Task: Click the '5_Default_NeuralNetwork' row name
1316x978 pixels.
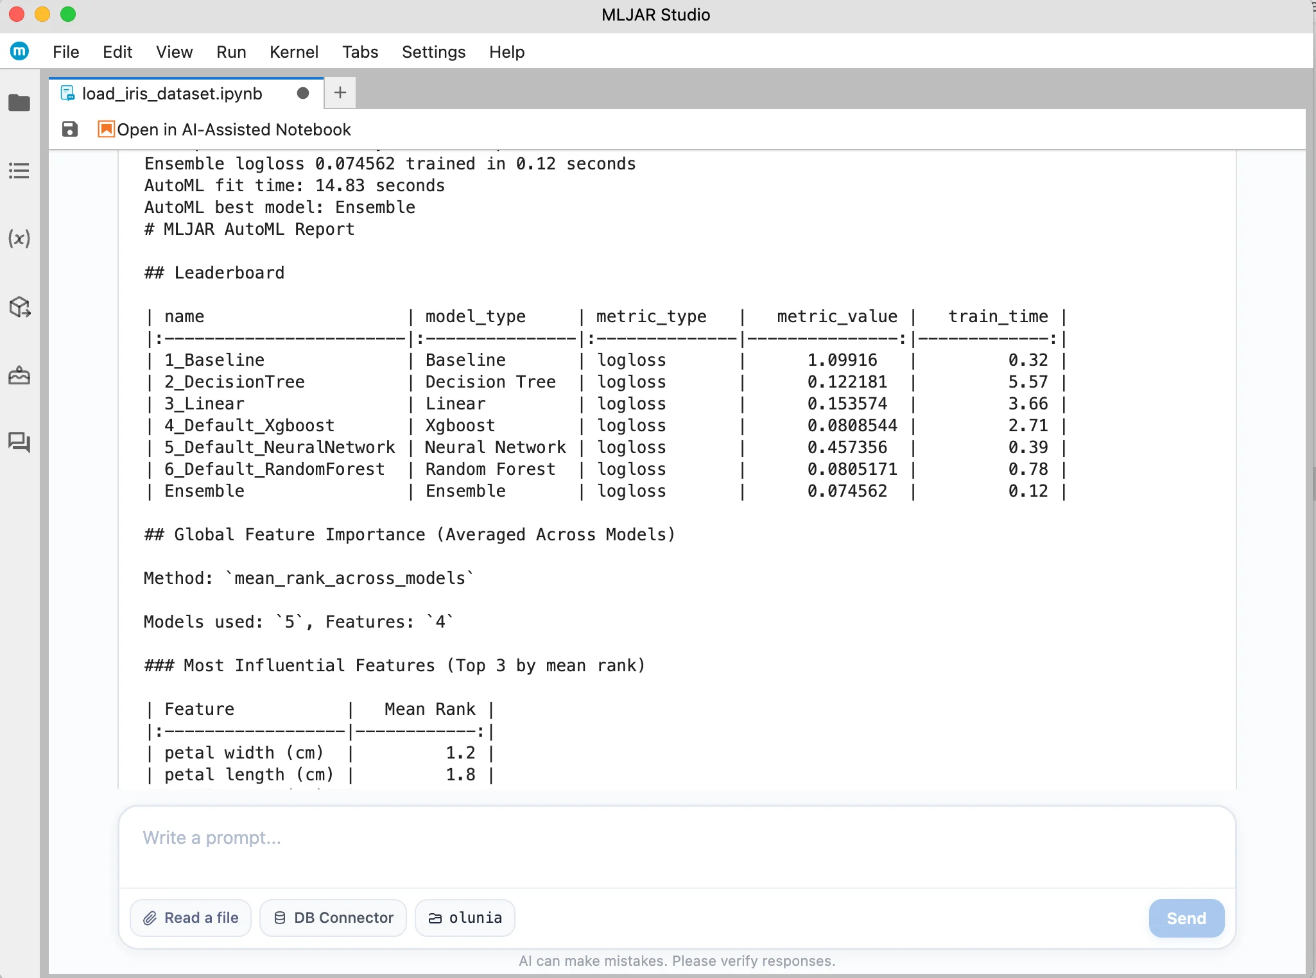Action: [279, 447]
